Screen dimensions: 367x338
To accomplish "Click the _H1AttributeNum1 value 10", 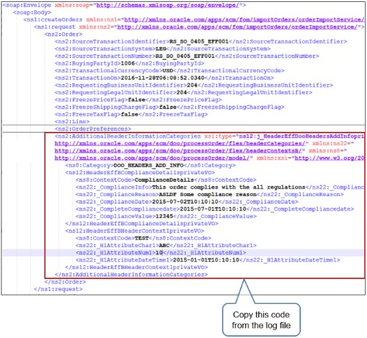I will tap(159, 253).
